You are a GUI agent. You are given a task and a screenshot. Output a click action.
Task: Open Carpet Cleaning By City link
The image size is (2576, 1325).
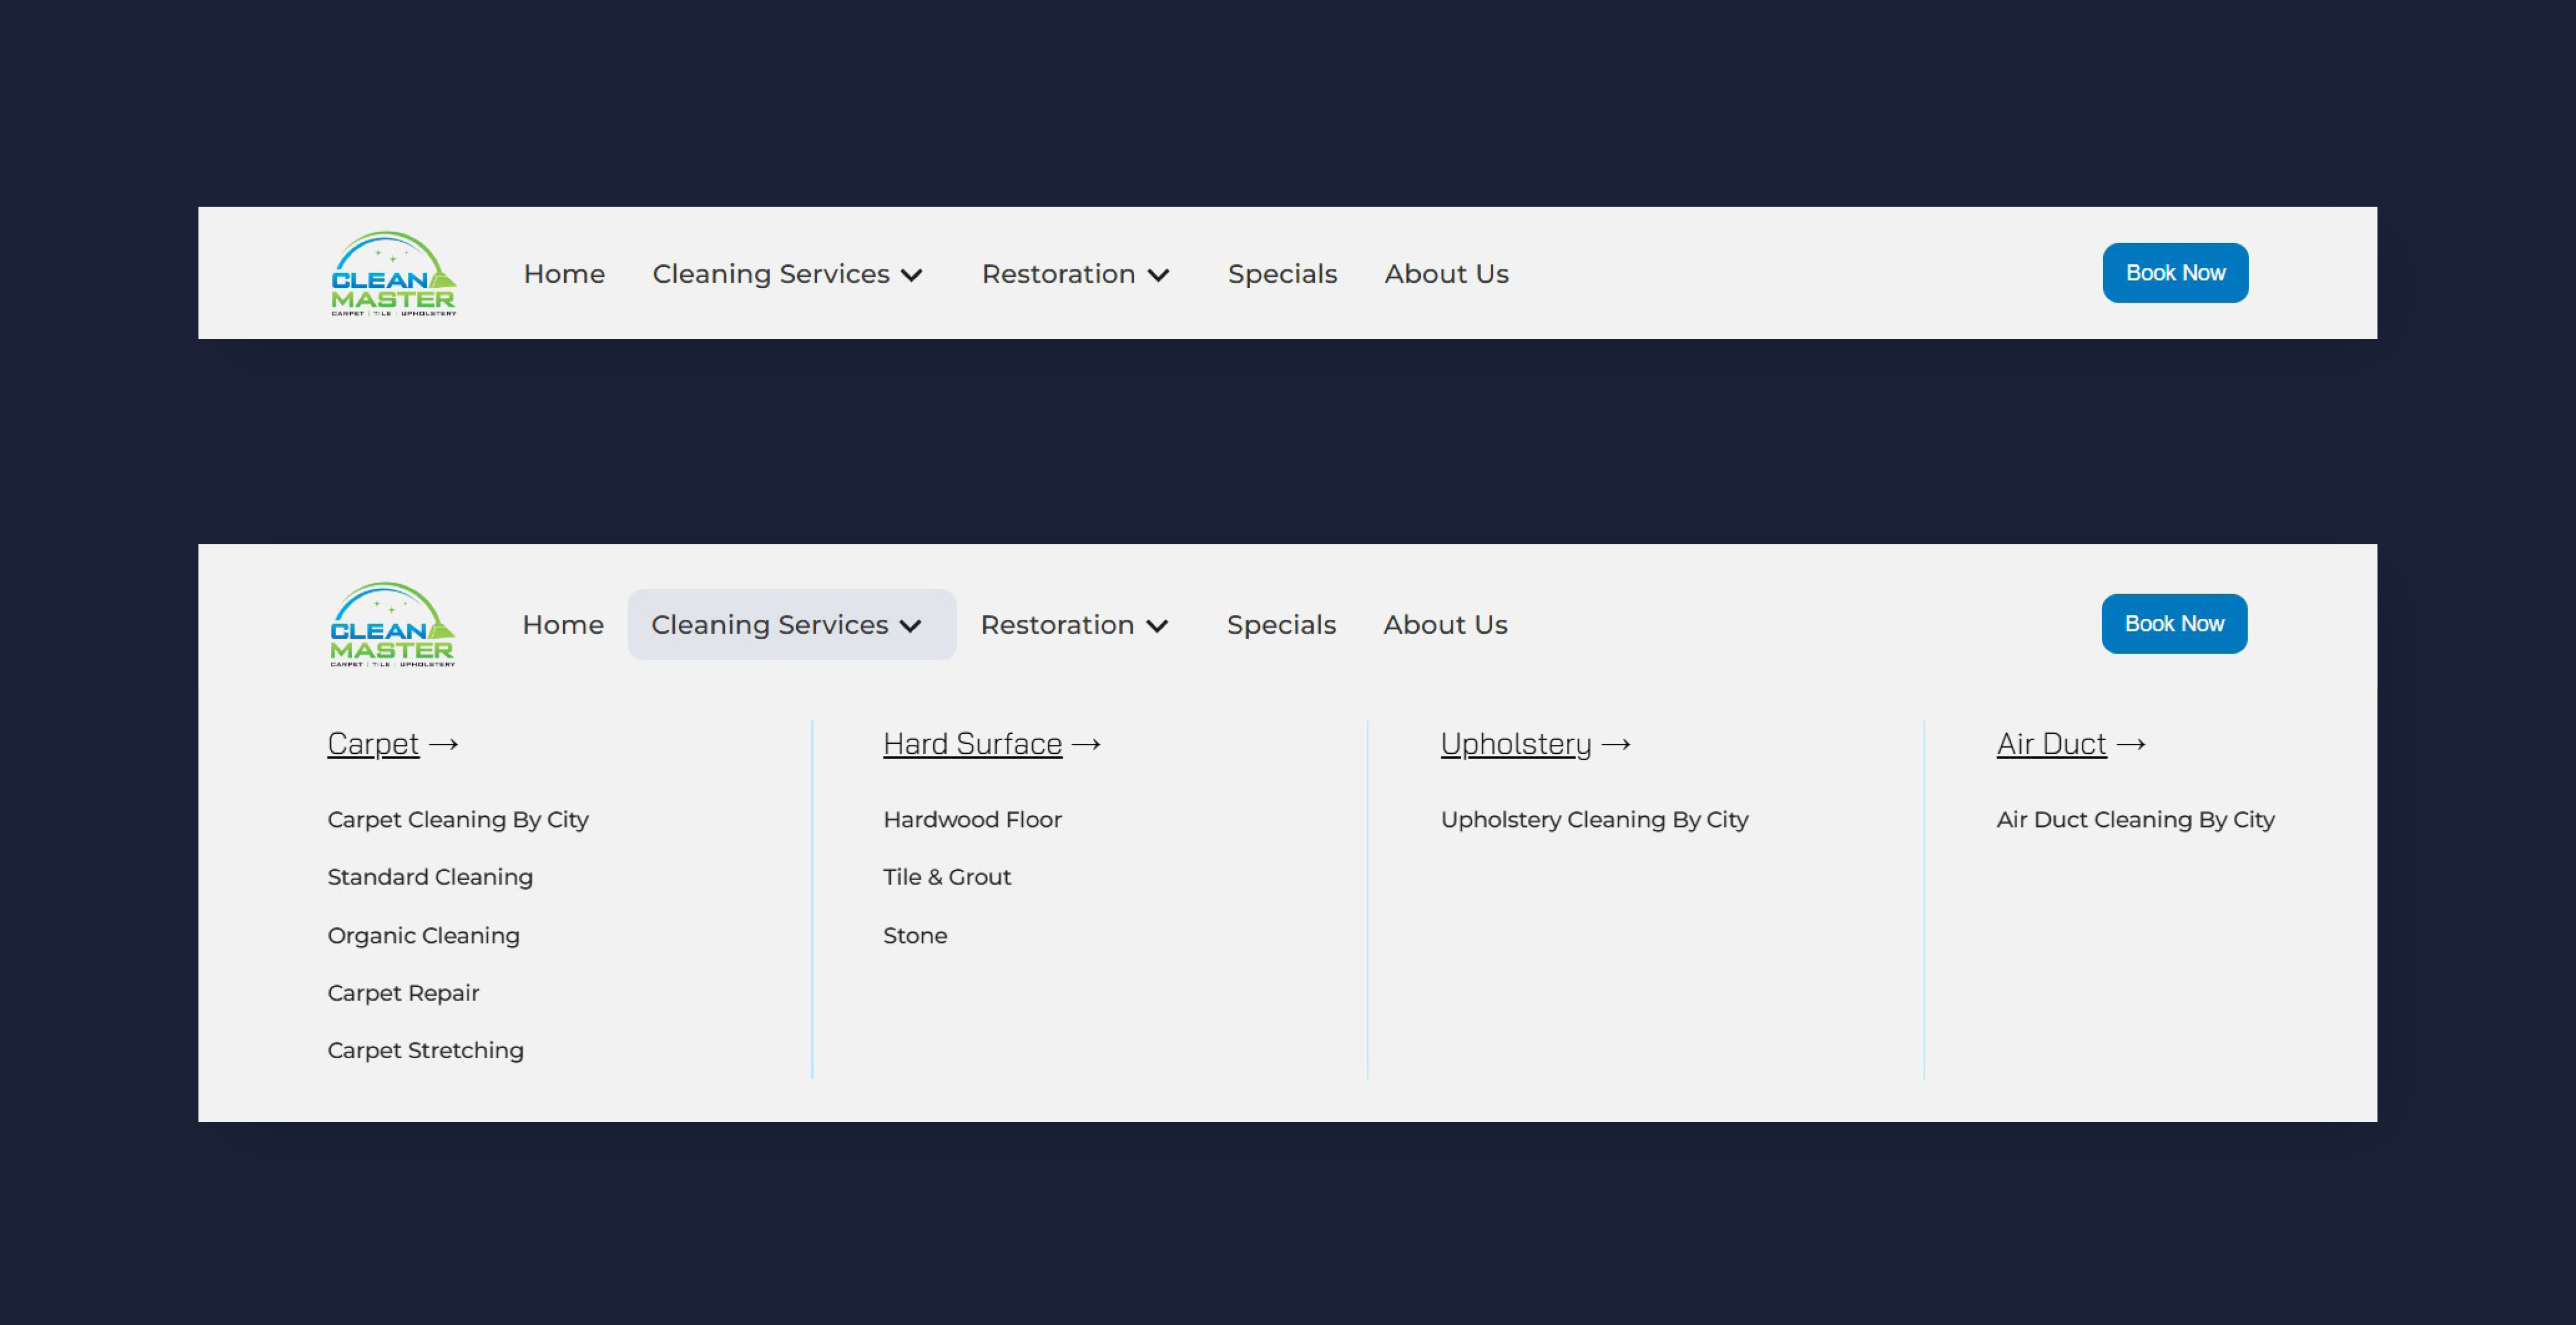tap(458, 820)
